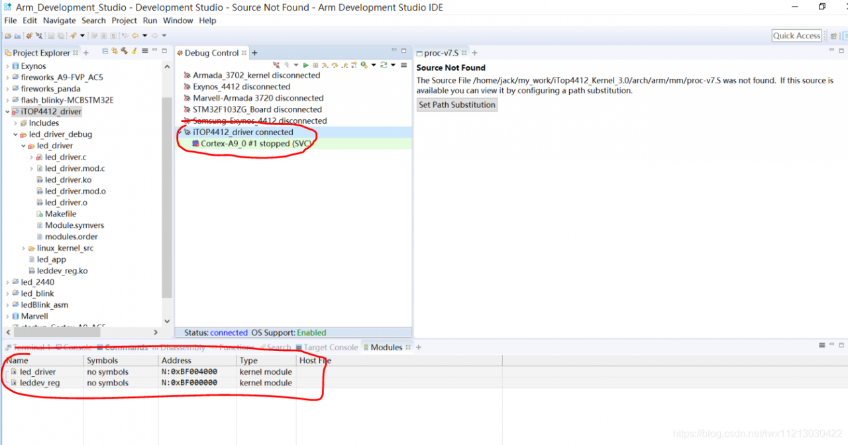Open the Forward history dropdown arrow
Viewport: 848px width, 445px height.
point(164,36)
